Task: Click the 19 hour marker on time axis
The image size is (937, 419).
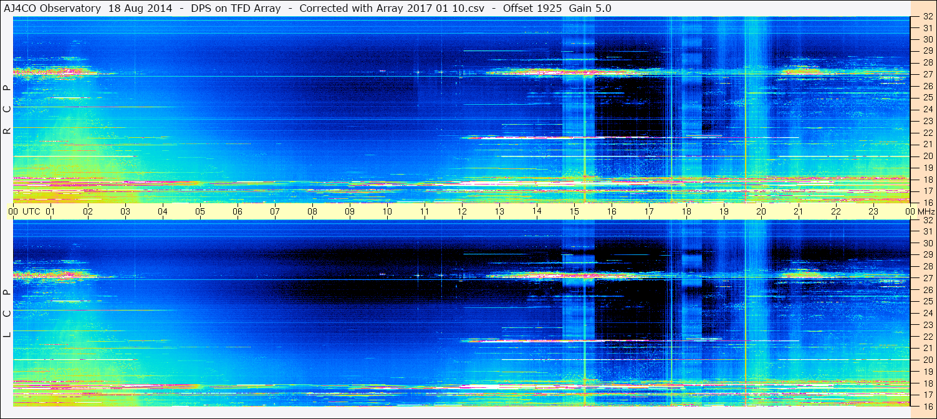Action: 724,212
